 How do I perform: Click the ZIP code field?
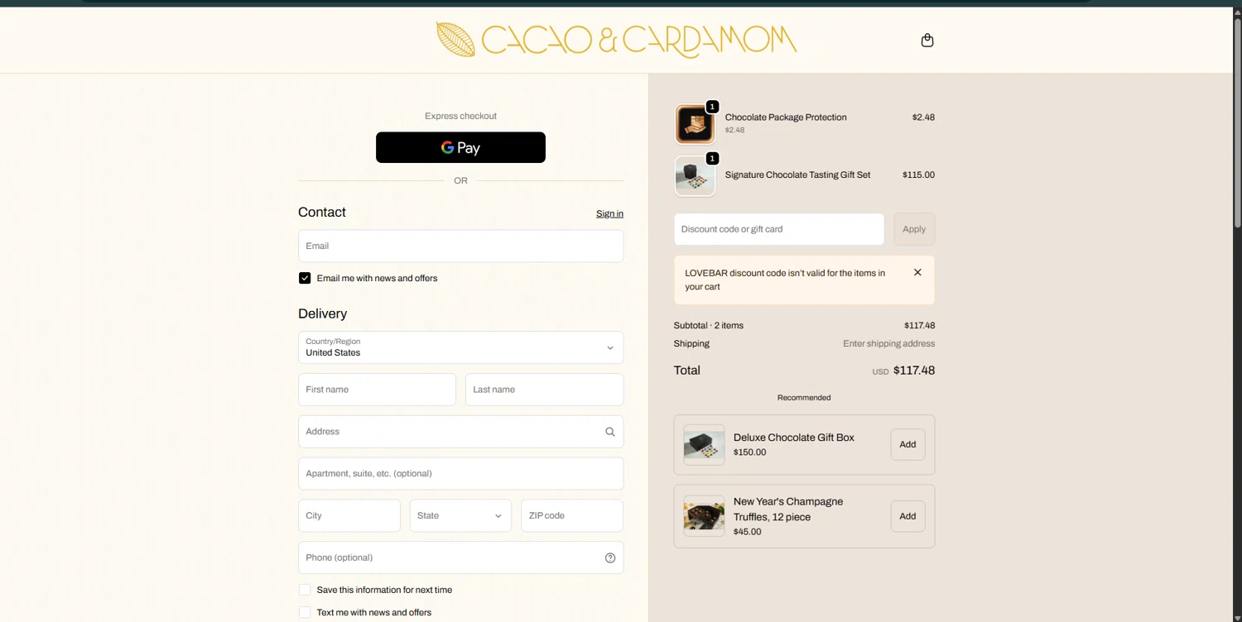(572, 515)
